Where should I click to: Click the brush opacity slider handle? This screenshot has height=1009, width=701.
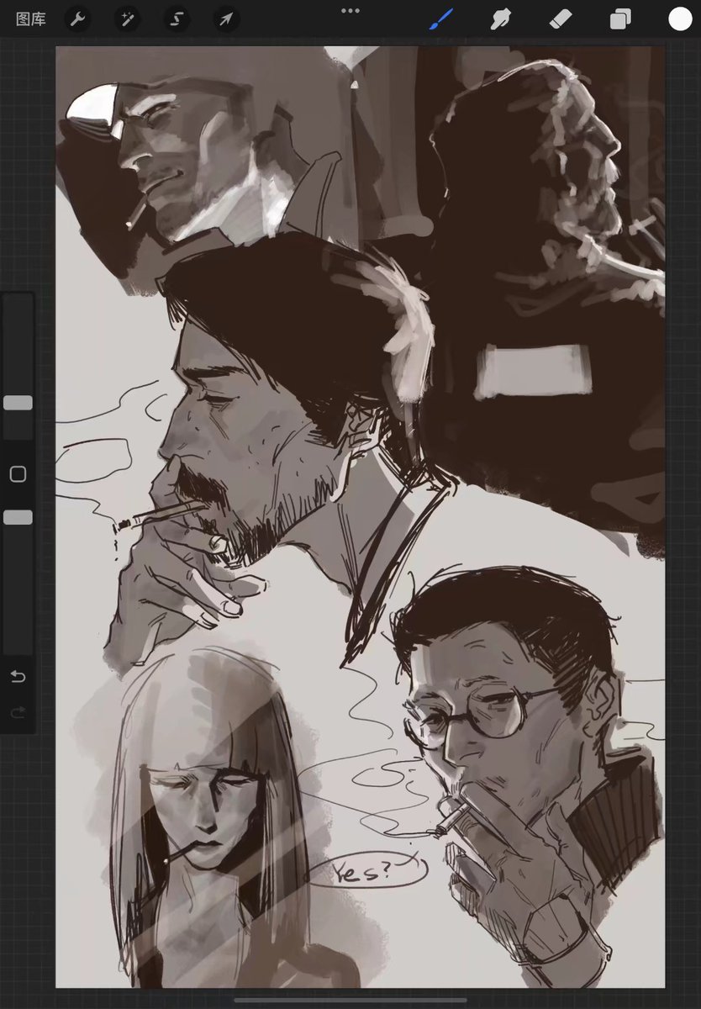(x=18, y=517)
